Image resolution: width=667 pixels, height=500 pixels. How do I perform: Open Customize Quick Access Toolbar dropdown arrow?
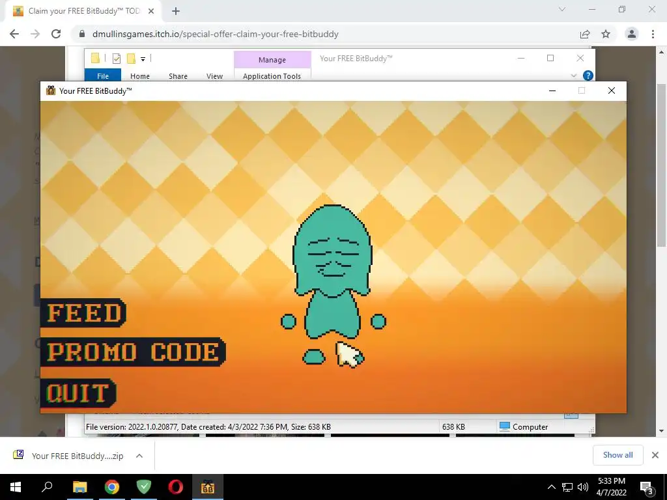pos(143,59)
